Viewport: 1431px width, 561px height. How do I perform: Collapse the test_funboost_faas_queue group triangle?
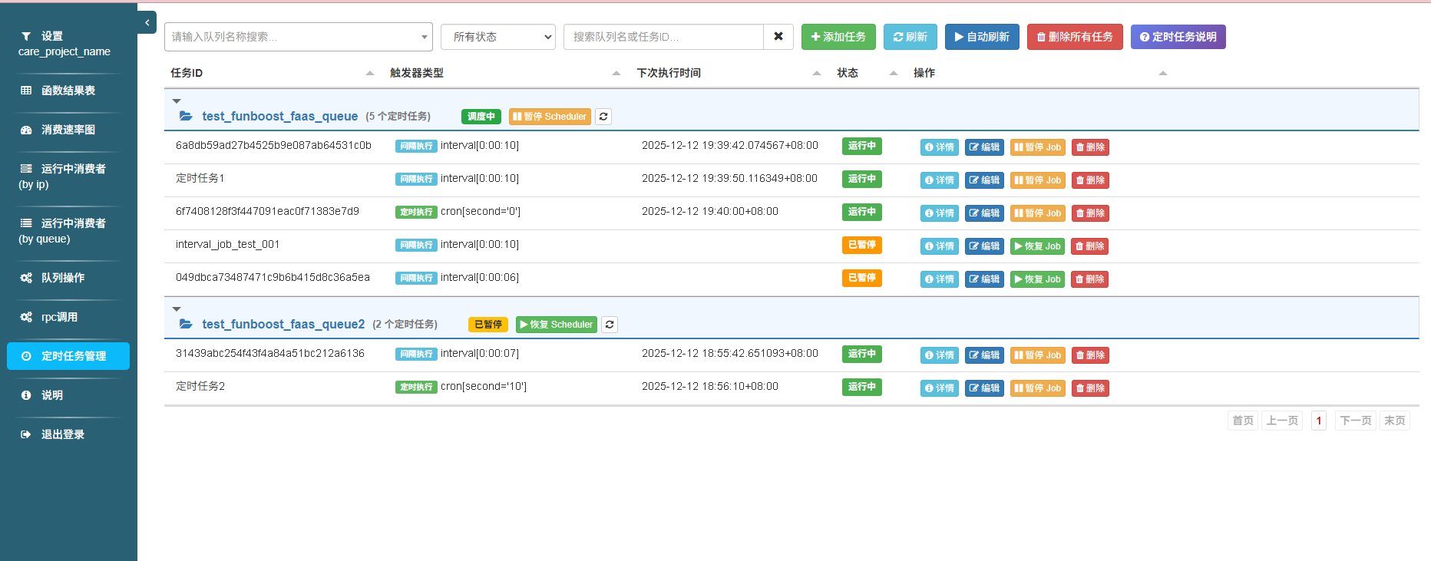click(x=177, y=101)
